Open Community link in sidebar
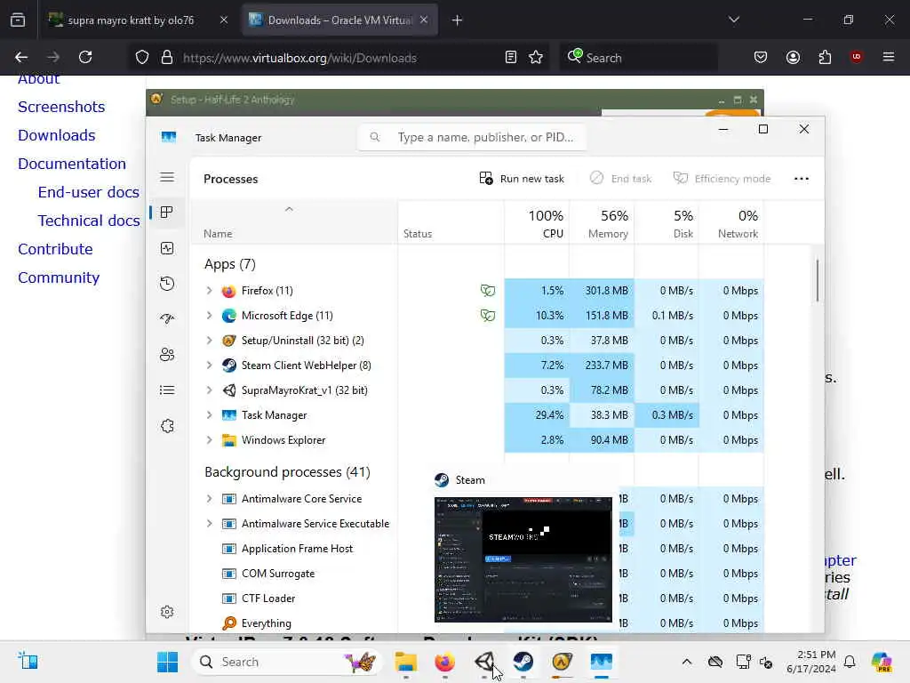 (x=59, y=277)
